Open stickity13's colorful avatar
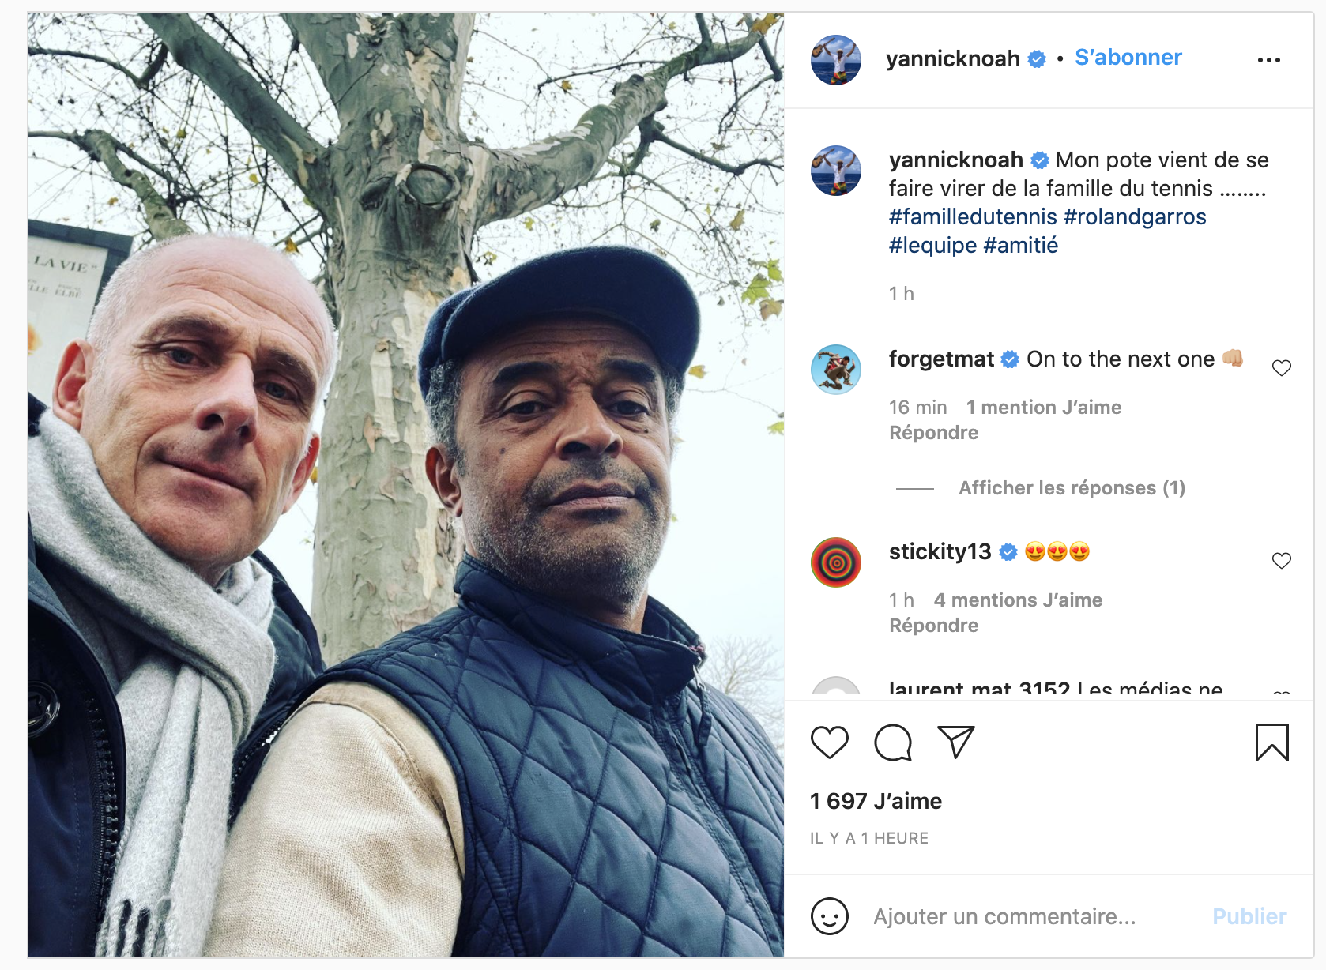Screen dimensions: 1326x970 pos(835,562)
